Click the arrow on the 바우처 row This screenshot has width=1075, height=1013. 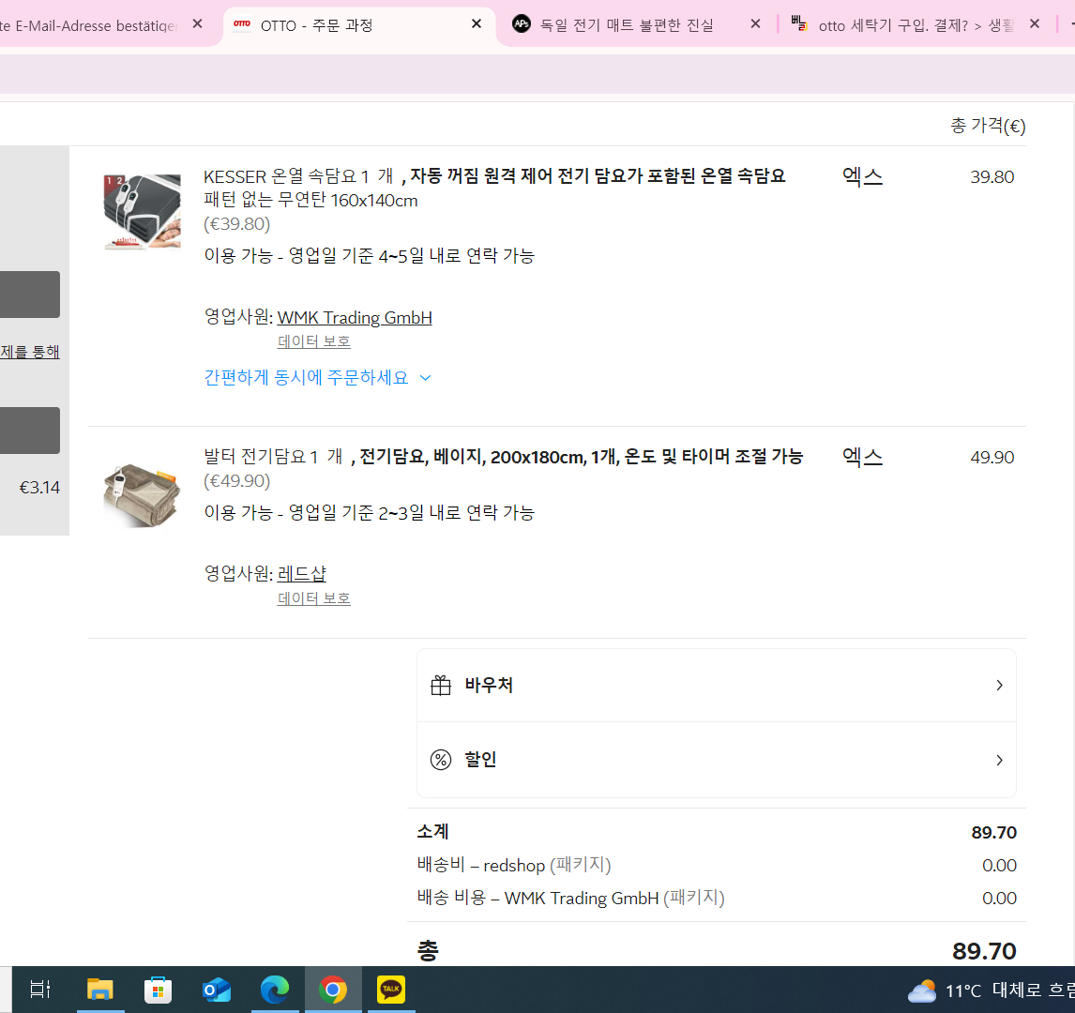pos(1000,686)
